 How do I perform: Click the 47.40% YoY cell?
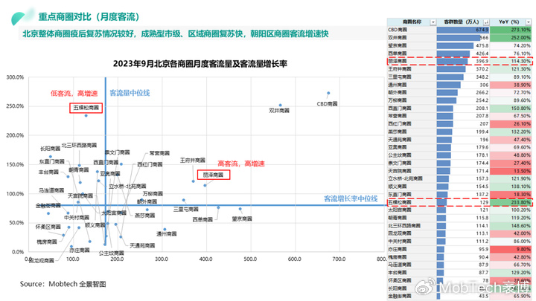[511, 140]
